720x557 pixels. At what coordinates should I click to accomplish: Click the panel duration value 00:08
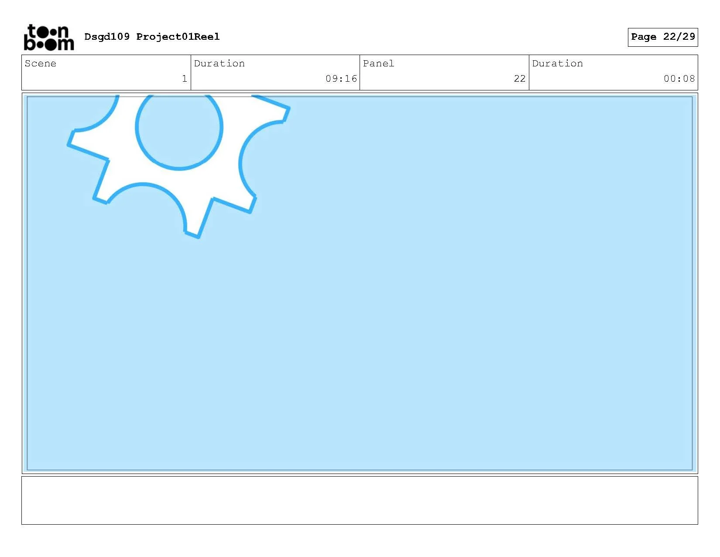(679, 79)
